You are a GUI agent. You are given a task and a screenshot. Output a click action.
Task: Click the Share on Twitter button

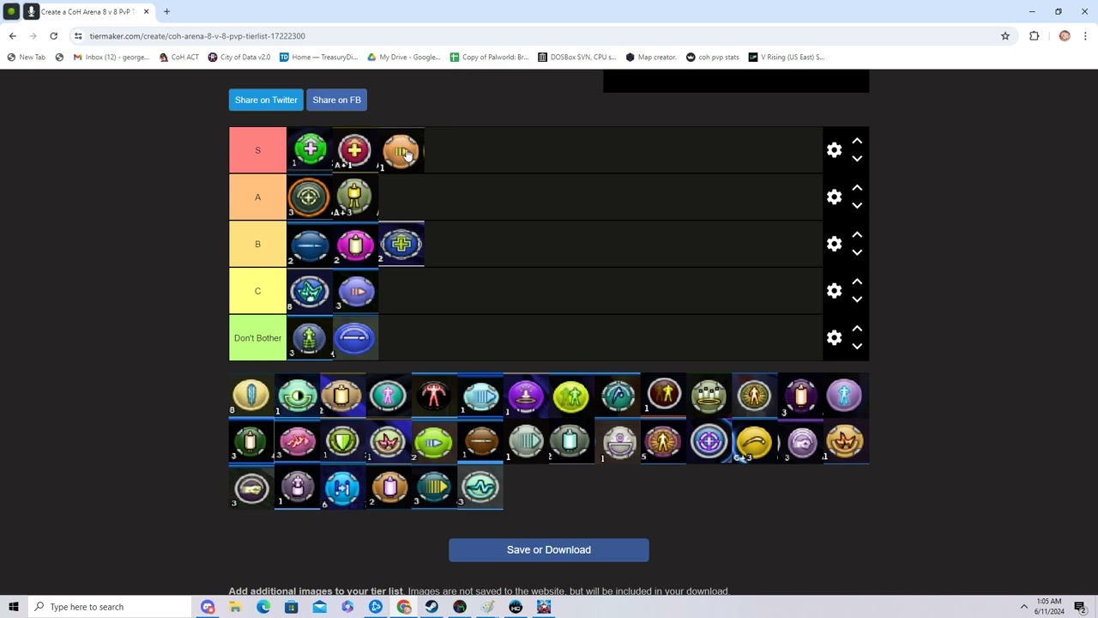pyautogui.click(x=266, y=100)
